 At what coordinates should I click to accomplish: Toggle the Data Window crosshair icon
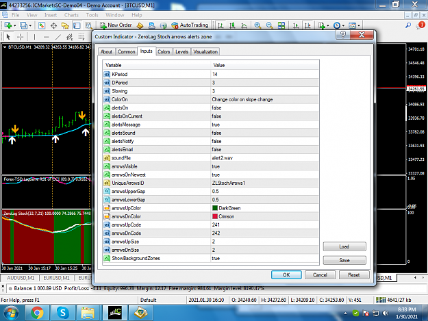(53, 25)
